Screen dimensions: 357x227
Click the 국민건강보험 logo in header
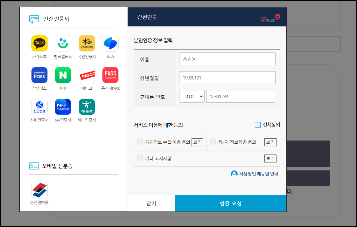click(270, 18)
